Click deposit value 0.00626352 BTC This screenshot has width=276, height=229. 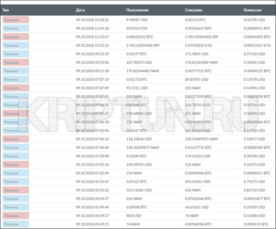(140, 37)
